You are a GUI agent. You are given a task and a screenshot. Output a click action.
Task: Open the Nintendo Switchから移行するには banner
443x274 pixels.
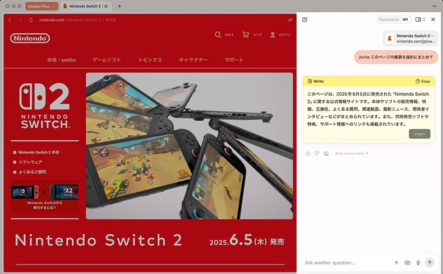click(x=45, y=196)
